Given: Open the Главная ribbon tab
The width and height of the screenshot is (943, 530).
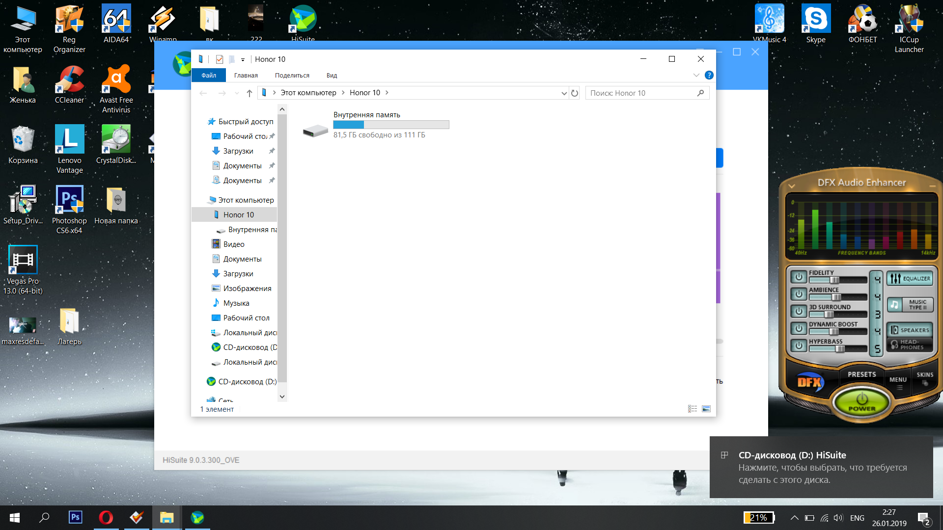Looking at the screenshot, I should tap(246, 75).
